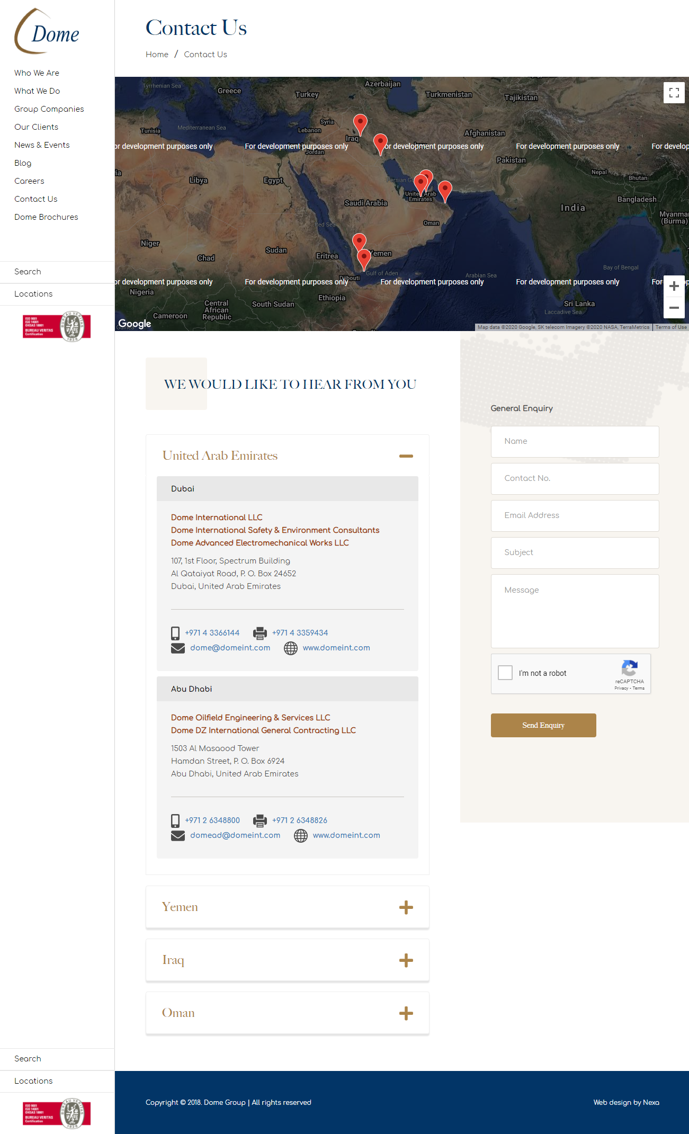The height and width of the screenshot is (1134, 689).
Task: Click the Dubai phone icon
Action: click(x=175, y=633)
